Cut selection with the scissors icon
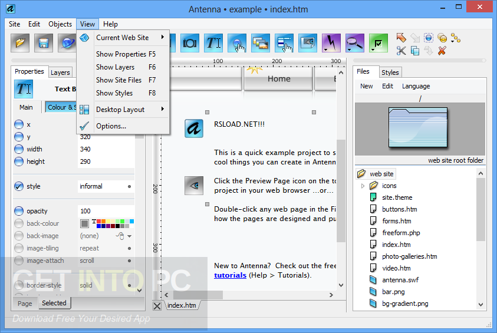Screen dimensions: 497x333 tap(401, 51)
